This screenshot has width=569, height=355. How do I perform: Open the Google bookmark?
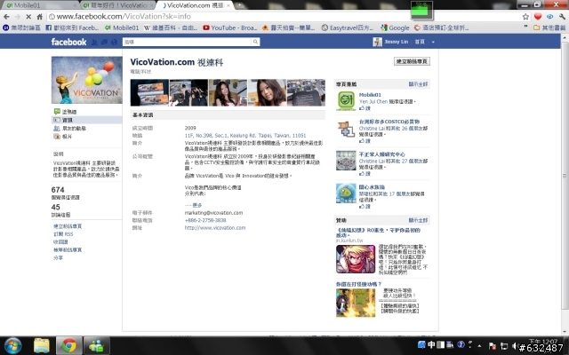395,28
